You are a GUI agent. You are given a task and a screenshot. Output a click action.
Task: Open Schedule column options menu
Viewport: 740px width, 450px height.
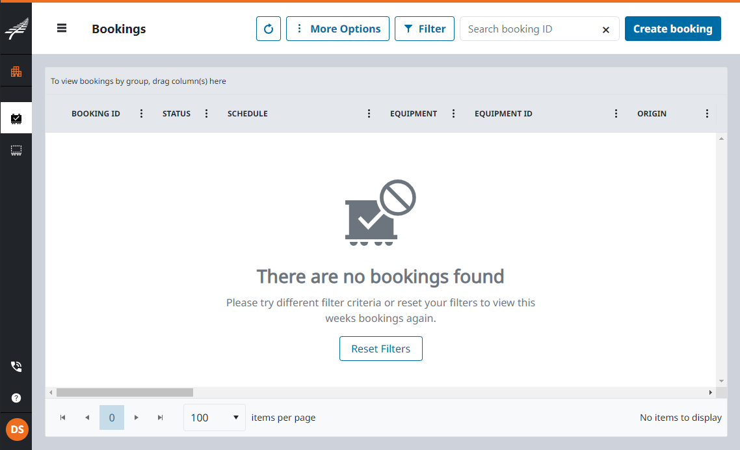tap(369, 114)
